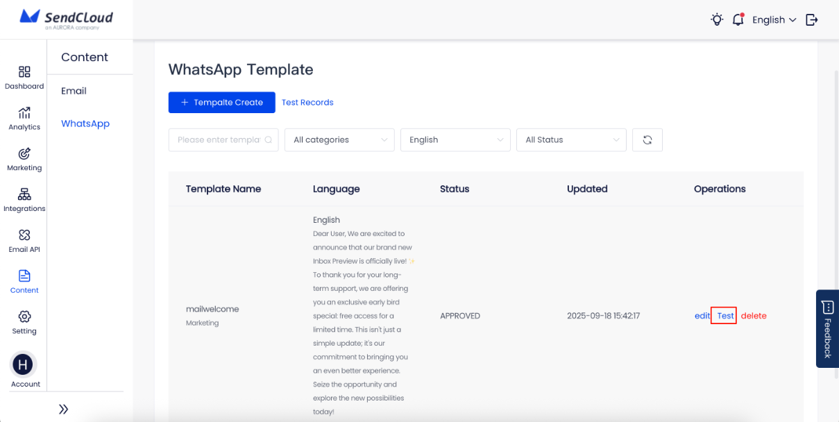Open the Marketing section in sidebar
This screenshot has height=422, width=839.
click(x=24, y=158)
